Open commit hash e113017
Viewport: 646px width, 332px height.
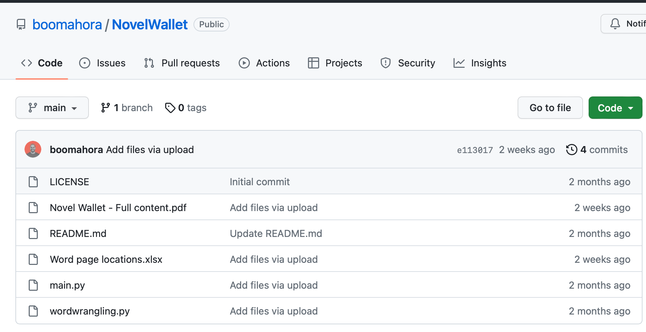tap(475, 150)
